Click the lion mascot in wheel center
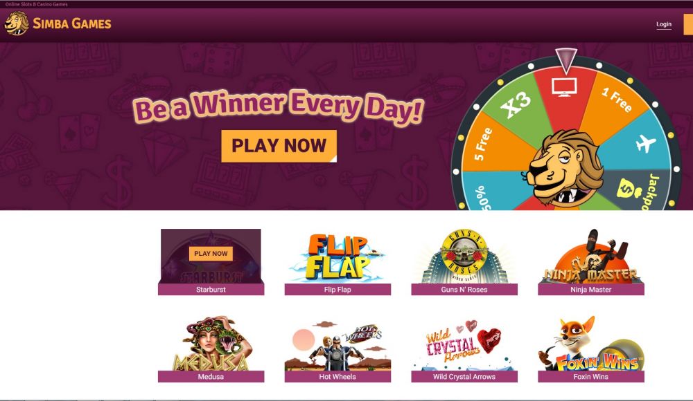This screenshot has height=401, width=693. pyautogui.click(x=564, y=169)
